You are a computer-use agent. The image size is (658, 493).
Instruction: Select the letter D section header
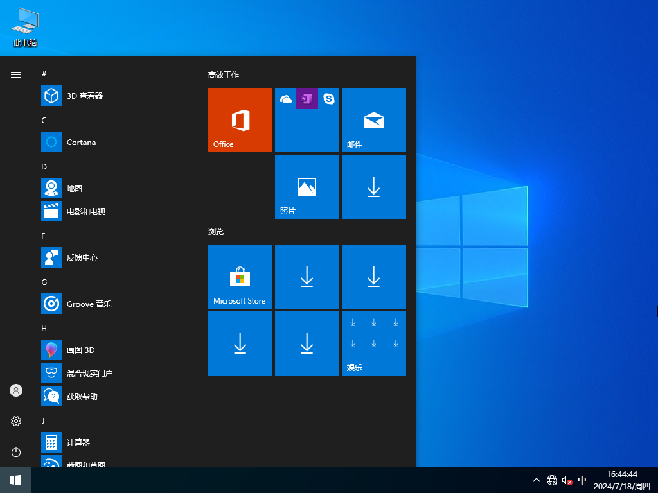click(x=44, y=166)
